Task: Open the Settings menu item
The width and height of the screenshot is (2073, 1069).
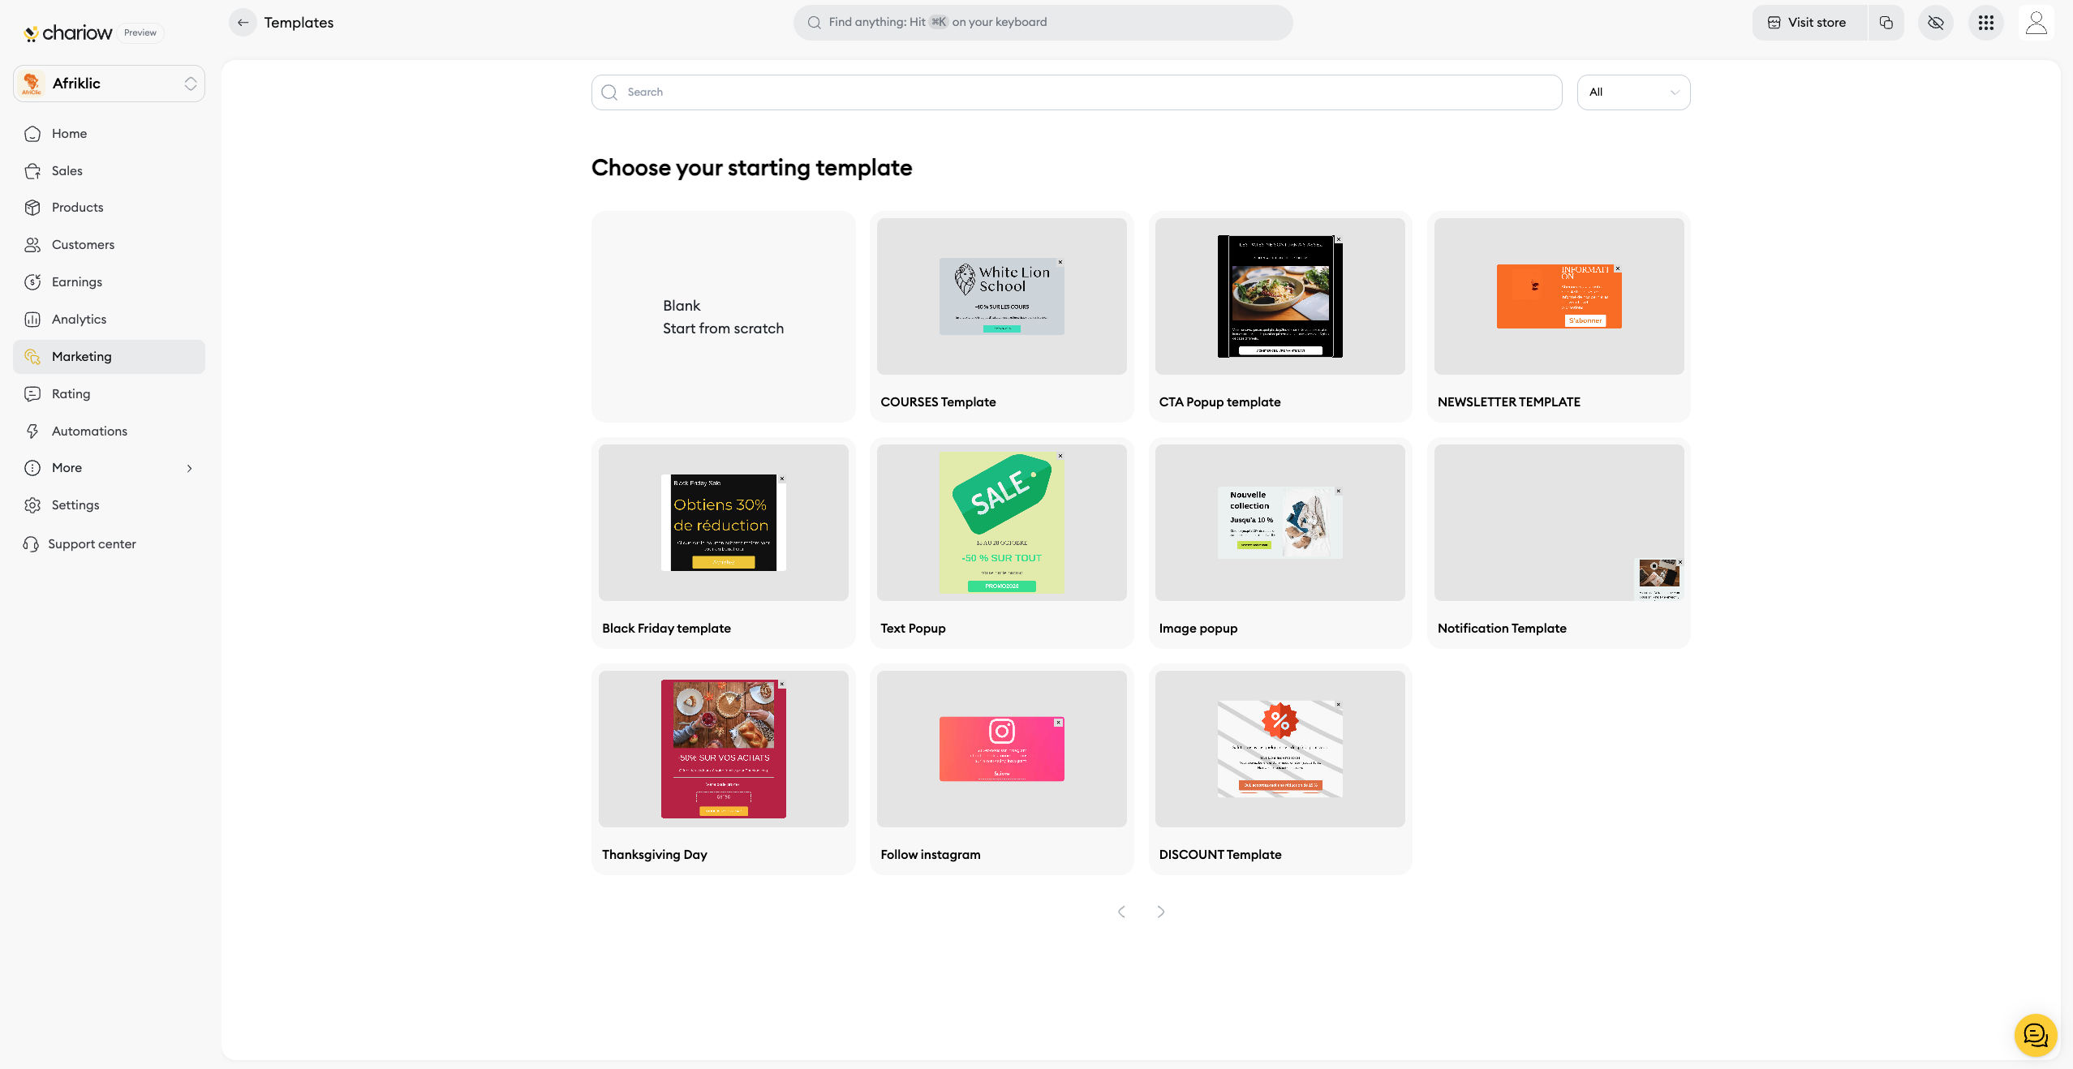Action: (x=75, y=505)
